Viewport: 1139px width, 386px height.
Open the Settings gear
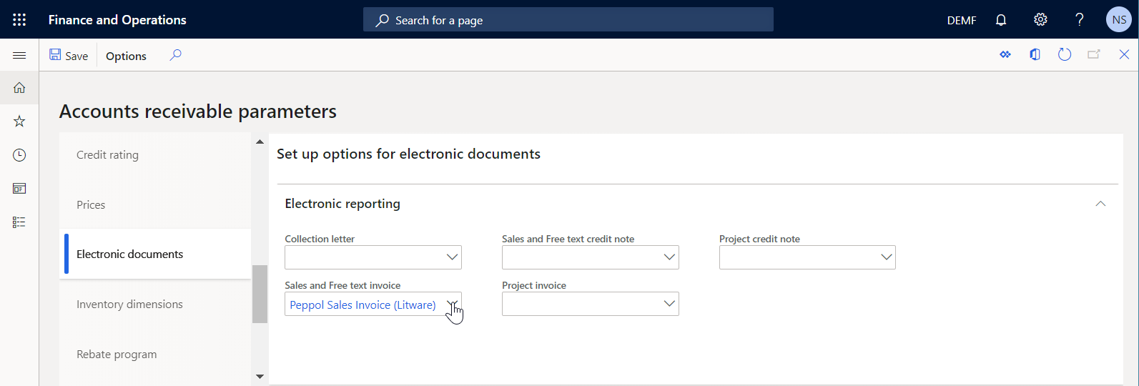[1040, 19]
